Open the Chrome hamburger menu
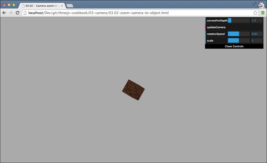 tap(263, 13)
